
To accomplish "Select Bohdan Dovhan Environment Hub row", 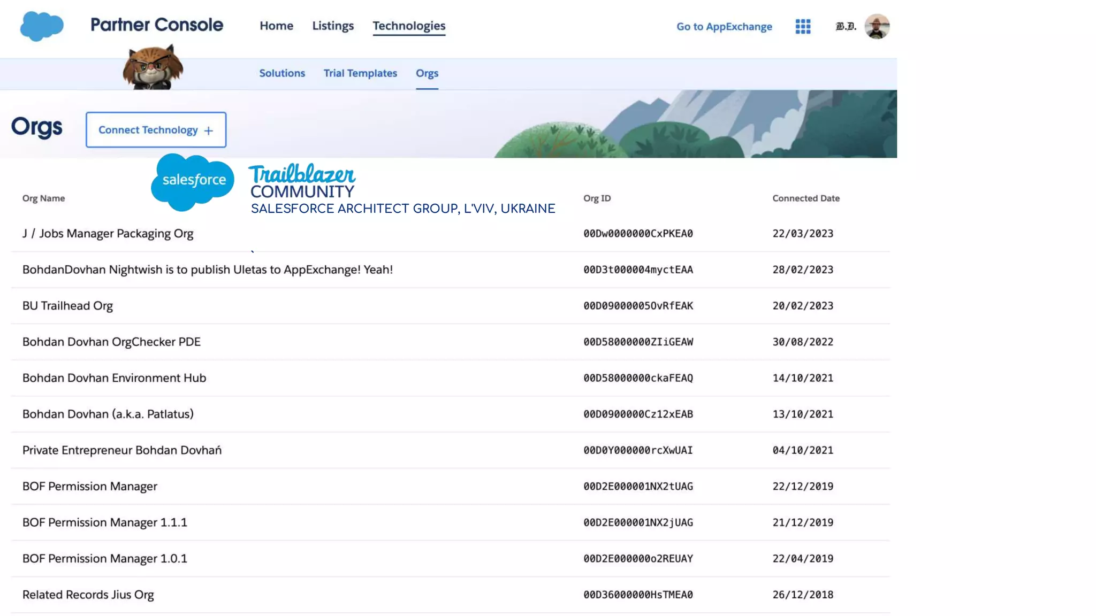I will point(450,378).
